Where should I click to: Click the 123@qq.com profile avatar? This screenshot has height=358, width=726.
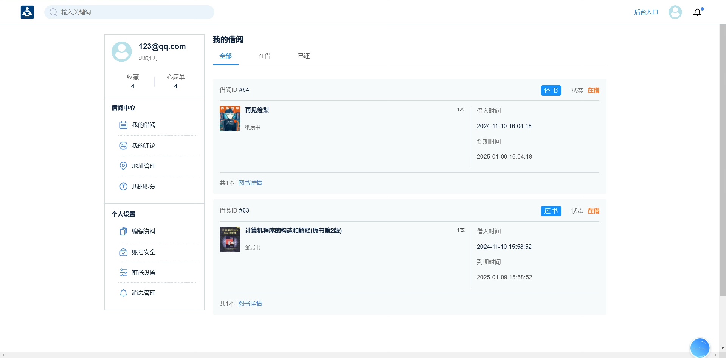[122, 52]
